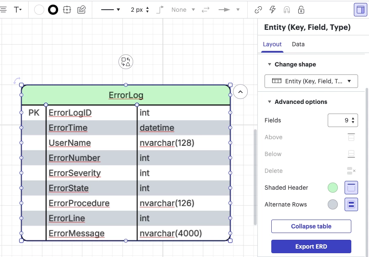The width and height of the screenshot is (369, 257).
Task: Open the conditional formatting checklist icon
Action: tap(81, 10)
